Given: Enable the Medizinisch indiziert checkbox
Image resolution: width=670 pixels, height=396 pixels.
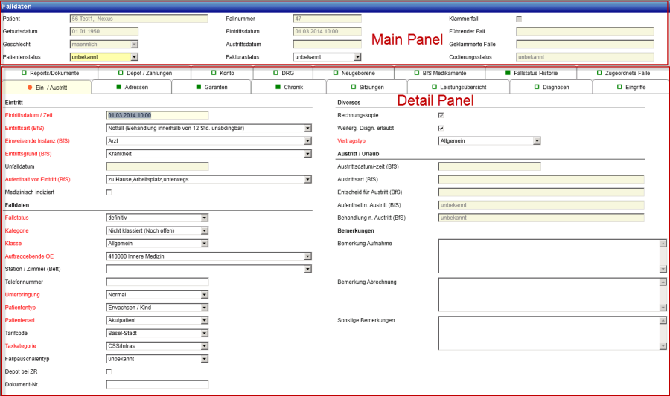Looking at the screenshot, I should (x=109, y=192).
